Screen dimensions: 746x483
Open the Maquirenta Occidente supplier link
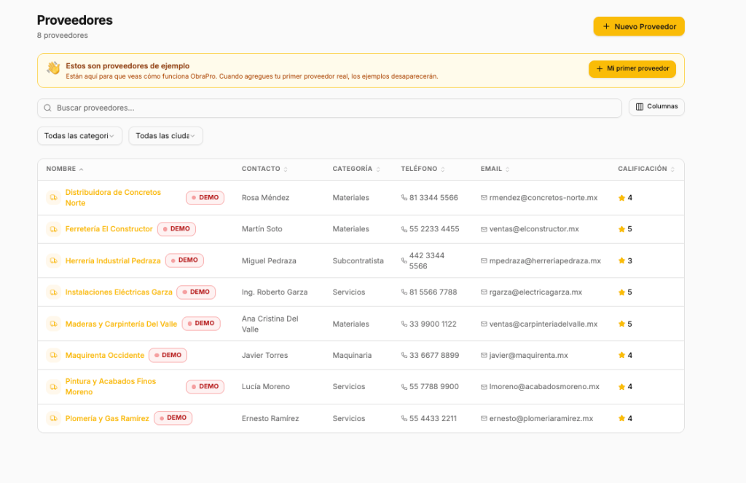105,355
